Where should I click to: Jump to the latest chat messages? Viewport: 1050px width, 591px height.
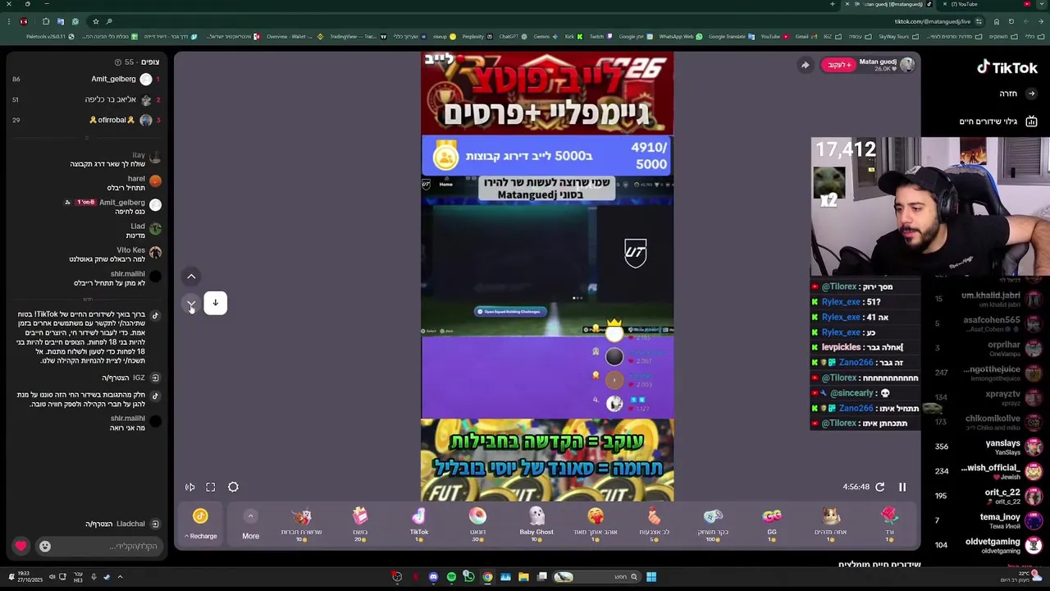[x=215, y=303]
